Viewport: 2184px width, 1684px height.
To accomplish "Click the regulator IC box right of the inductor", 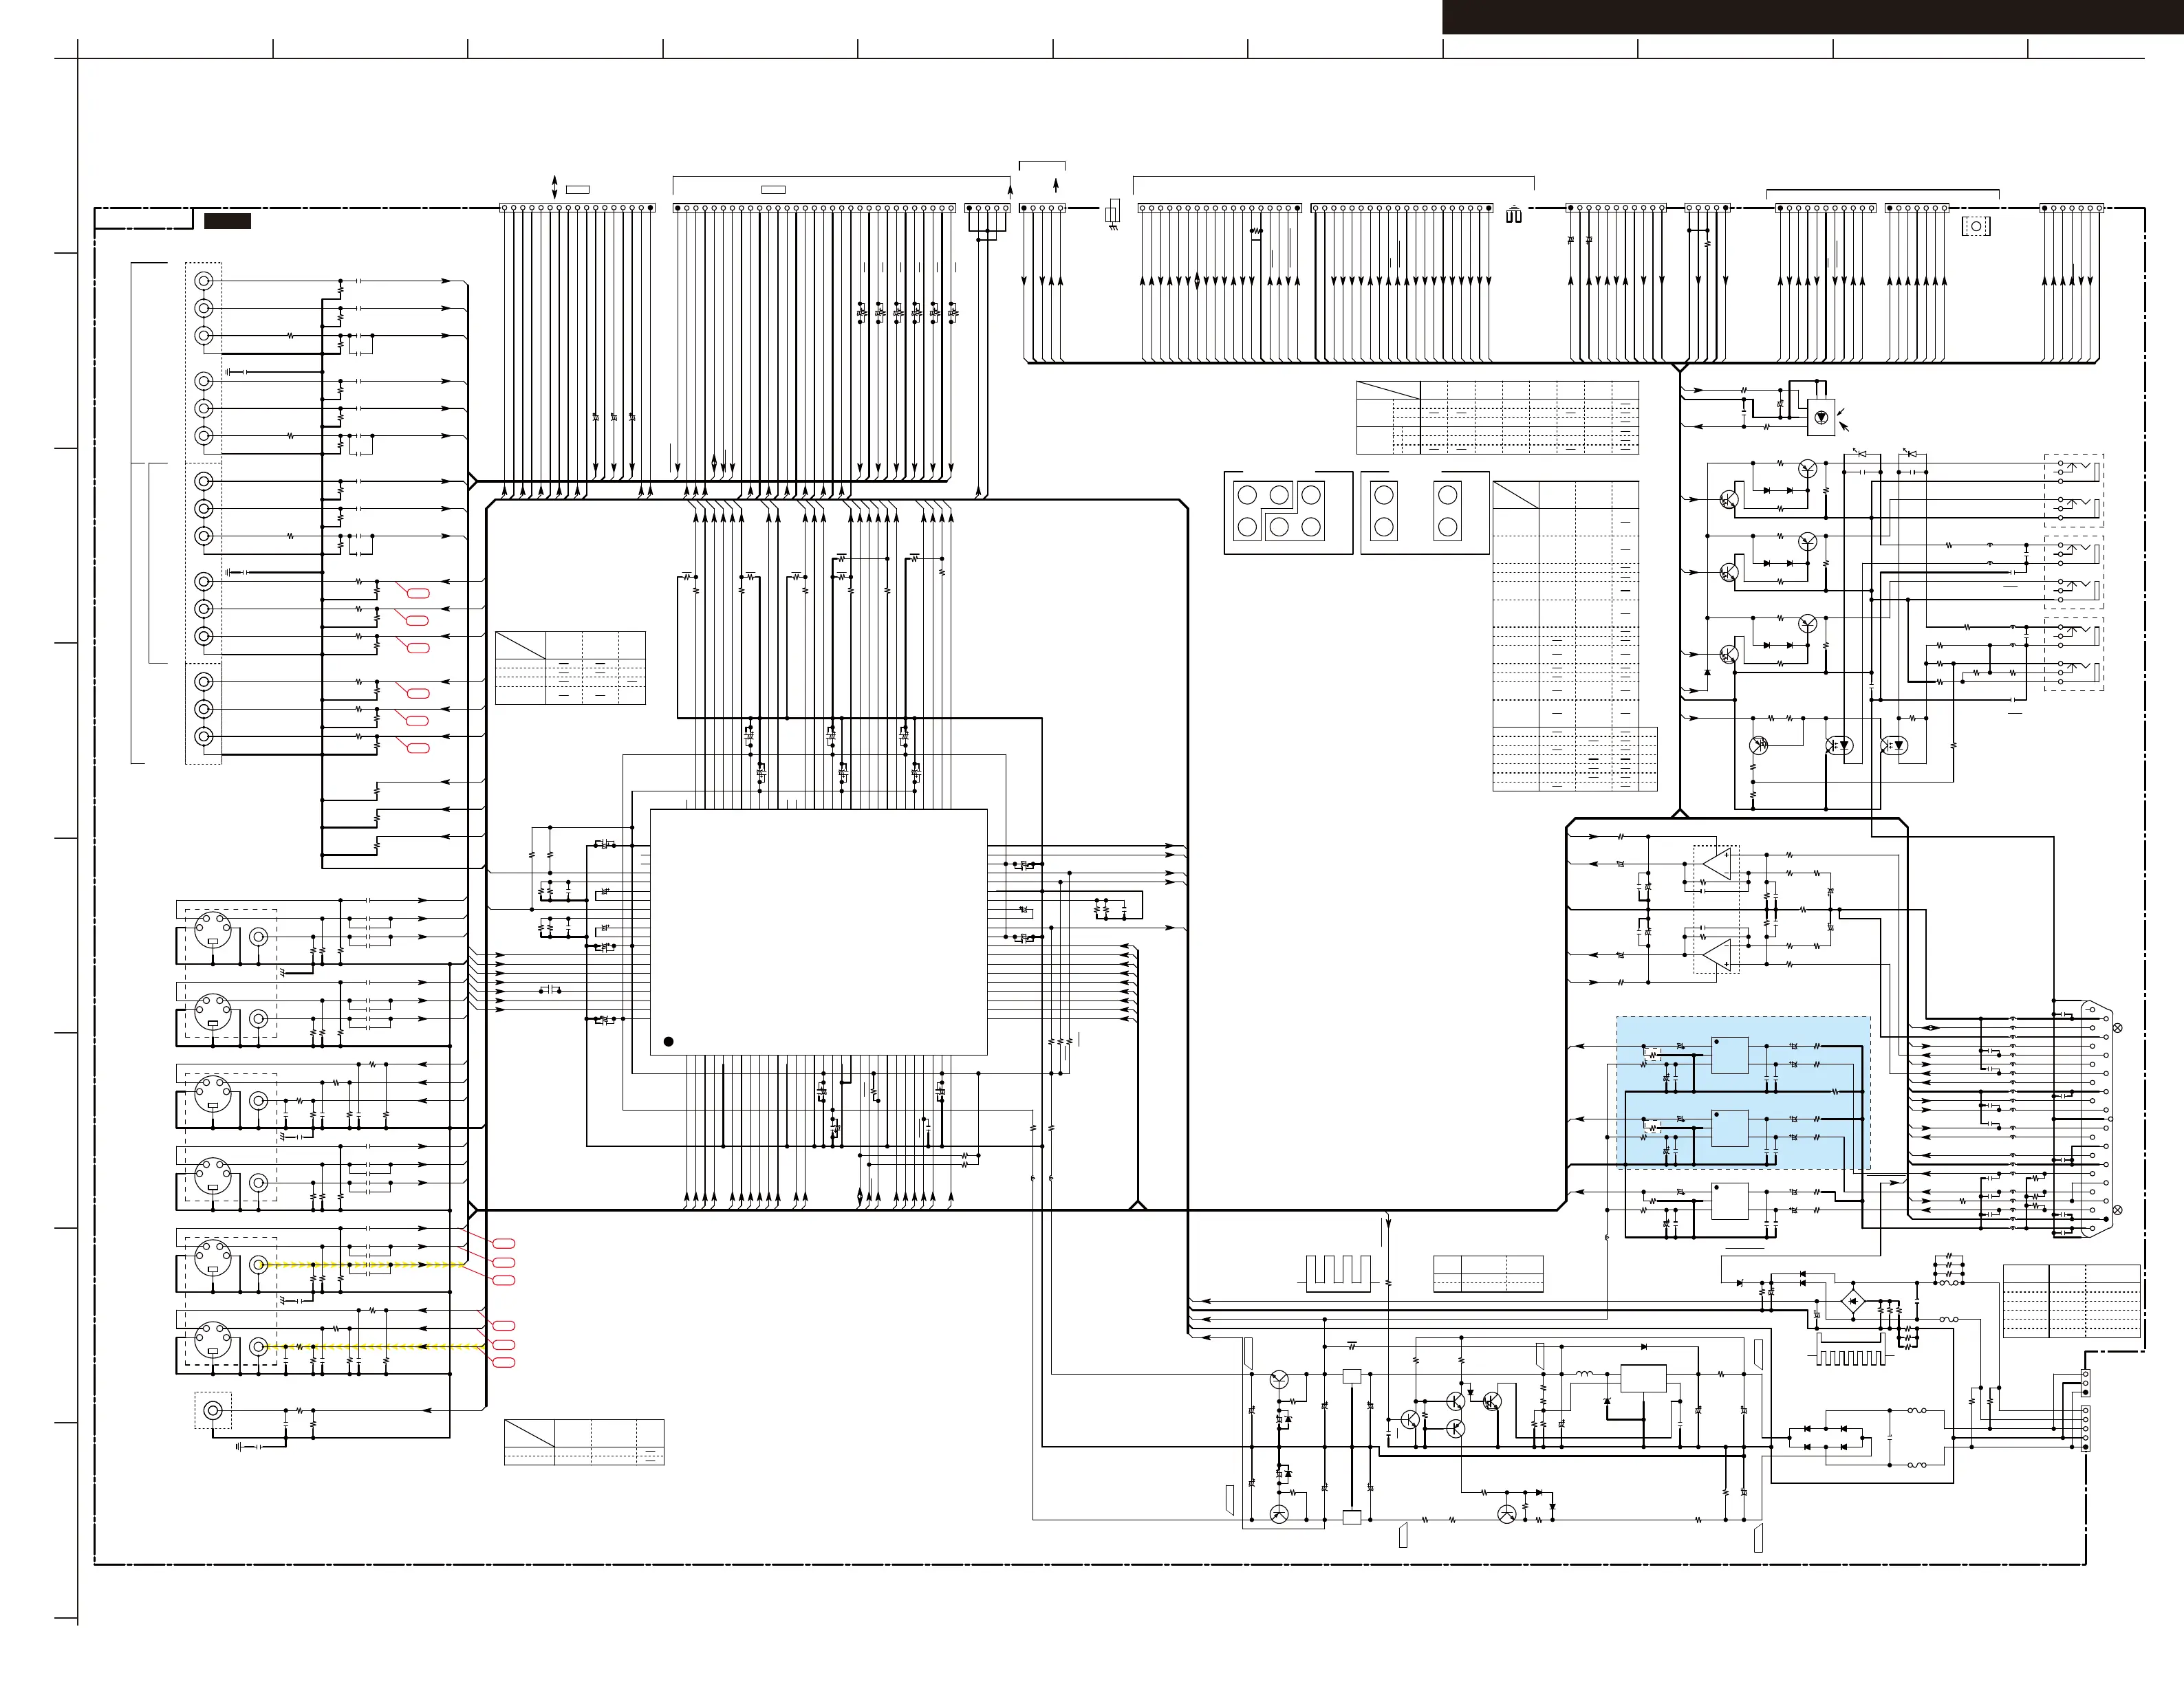I will coord(1643,1378).
